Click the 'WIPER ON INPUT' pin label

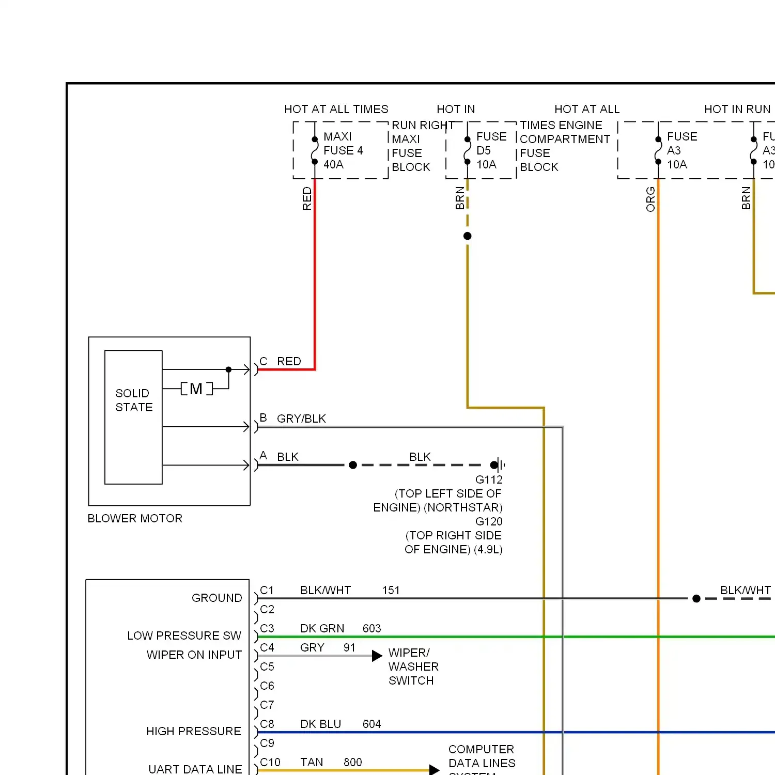[x=194, y=655]
